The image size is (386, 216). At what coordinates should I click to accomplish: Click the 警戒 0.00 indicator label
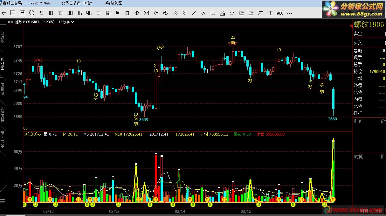coord(242,134)
